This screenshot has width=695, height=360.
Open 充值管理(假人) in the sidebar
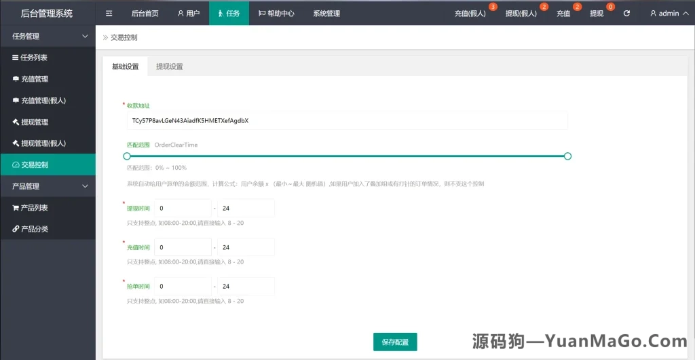[48, 101]
